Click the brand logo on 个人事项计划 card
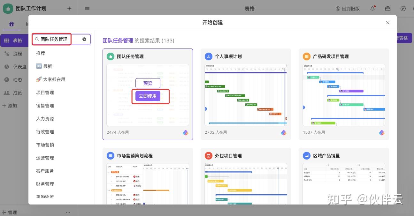The height and width of the screenshot is (216, 414). 284,132
